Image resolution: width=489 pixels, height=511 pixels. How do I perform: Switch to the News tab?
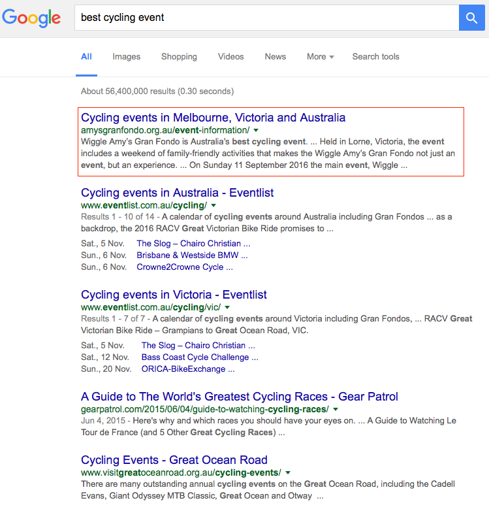[276, 57]
